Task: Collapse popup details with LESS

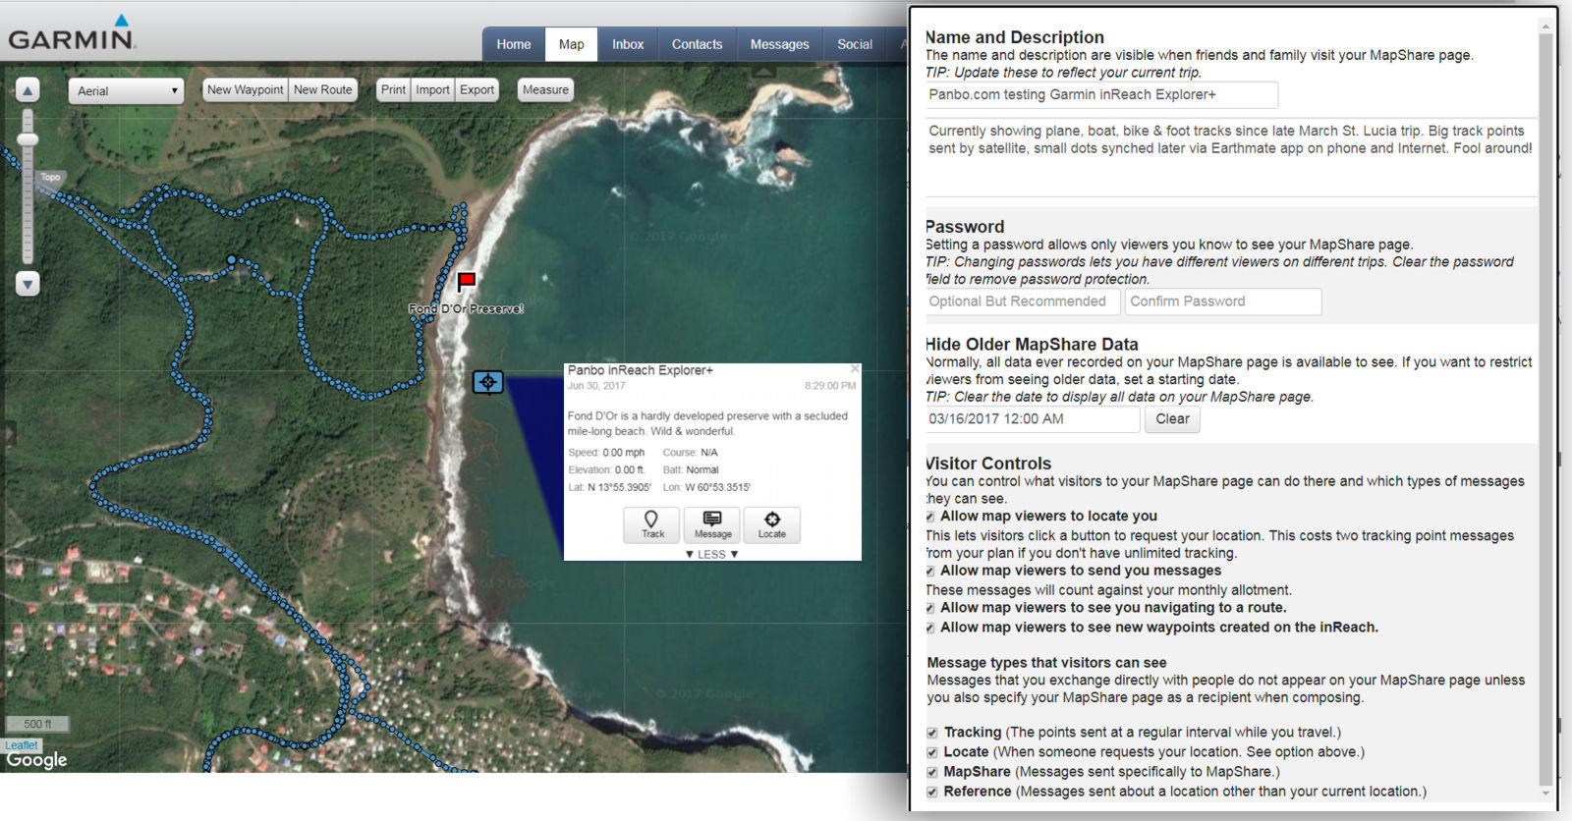Action: (x=711, y=554)
